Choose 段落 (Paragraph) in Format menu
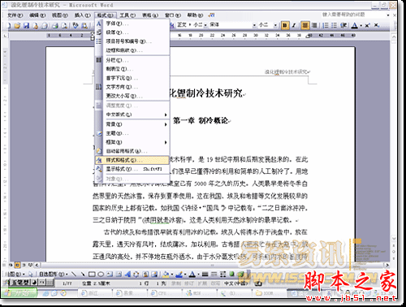Screen dimensions: 406x307 click(132, 32)
